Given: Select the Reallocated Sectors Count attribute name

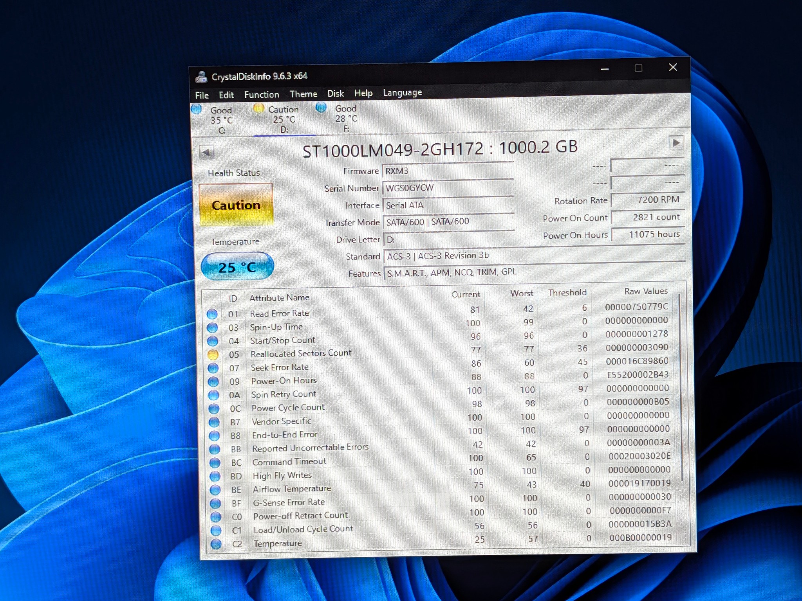Looking at the screenshot, I should [x=301, y=353].
